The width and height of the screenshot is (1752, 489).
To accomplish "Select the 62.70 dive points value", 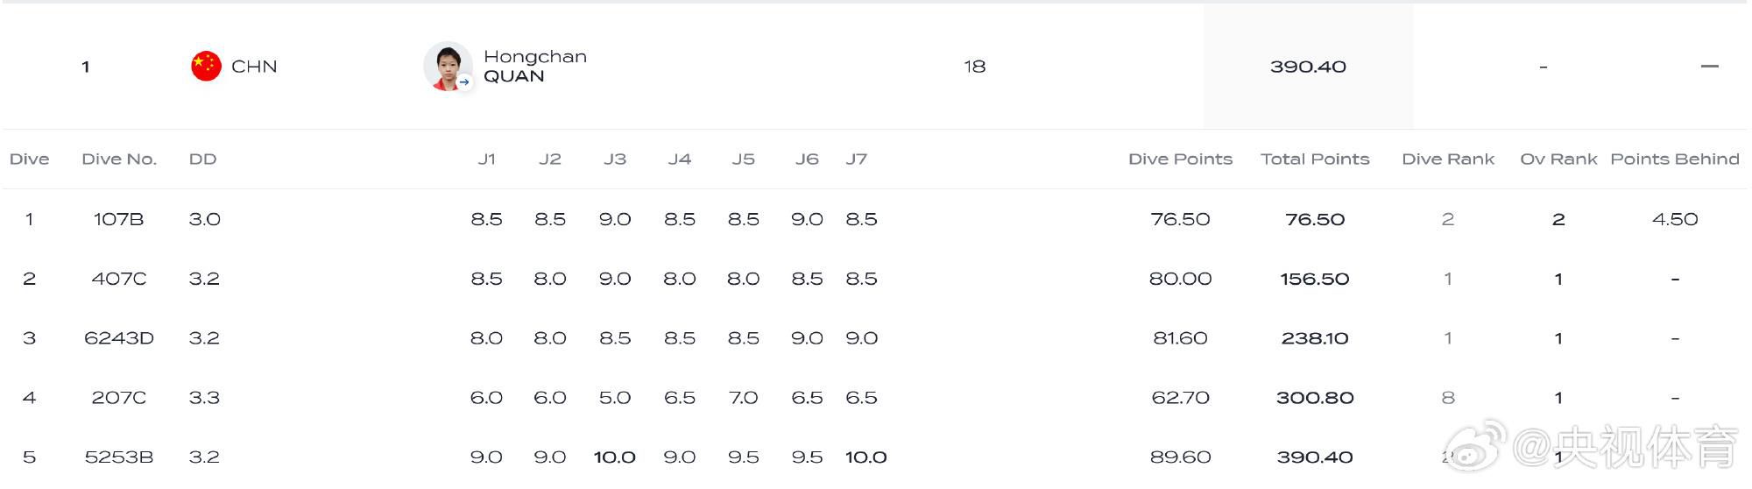I will (x=1180, y=398).
